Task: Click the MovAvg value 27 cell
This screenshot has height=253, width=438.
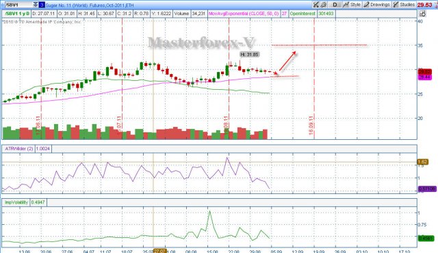Action: tap(284, 14)
